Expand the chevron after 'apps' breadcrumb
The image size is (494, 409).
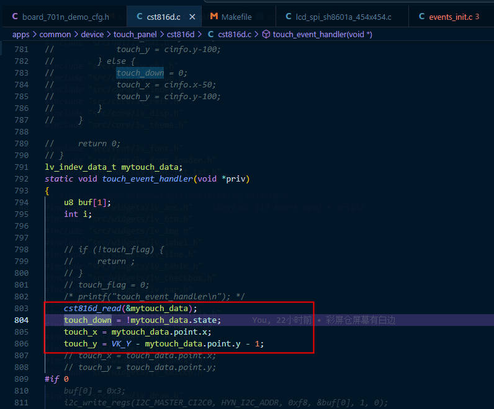tap(35, 34)
